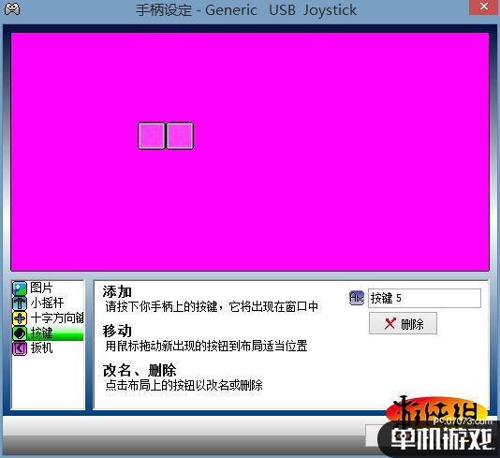Switch to 十字方向键 list entry
500x458 pixels.
tap(48, 318)
